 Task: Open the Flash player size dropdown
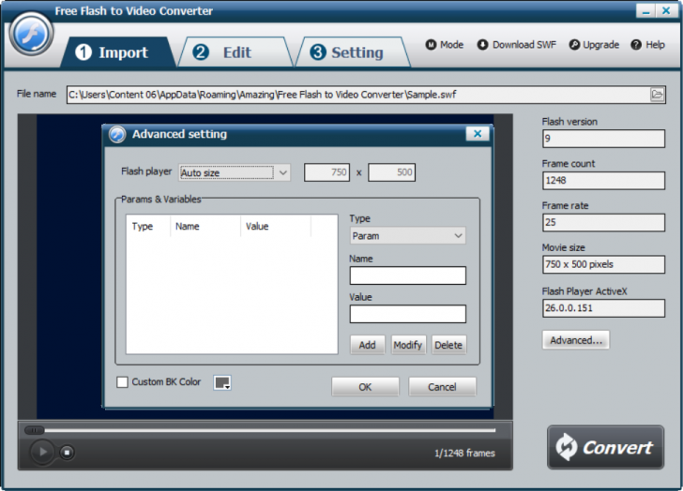coord(235,172)
